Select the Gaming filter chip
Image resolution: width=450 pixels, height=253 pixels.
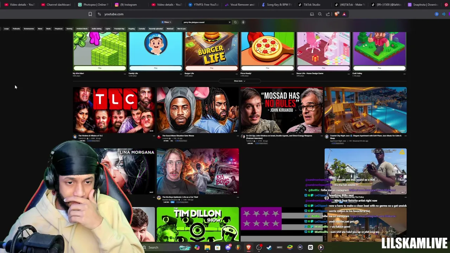69,29
